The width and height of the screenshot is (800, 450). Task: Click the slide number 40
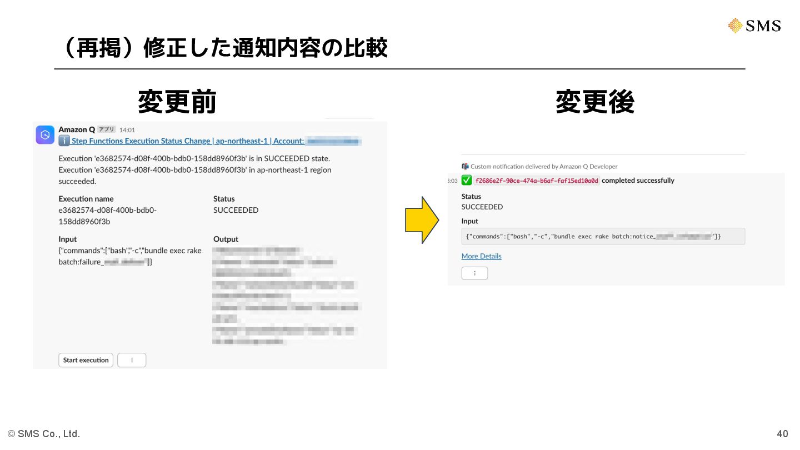point(782,434)
